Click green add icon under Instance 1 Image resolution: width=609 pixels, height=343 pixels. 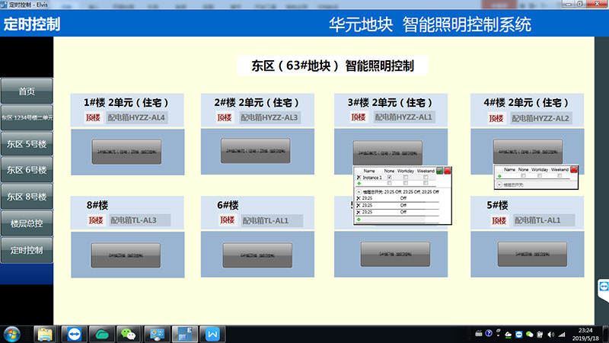pos(359,183)
